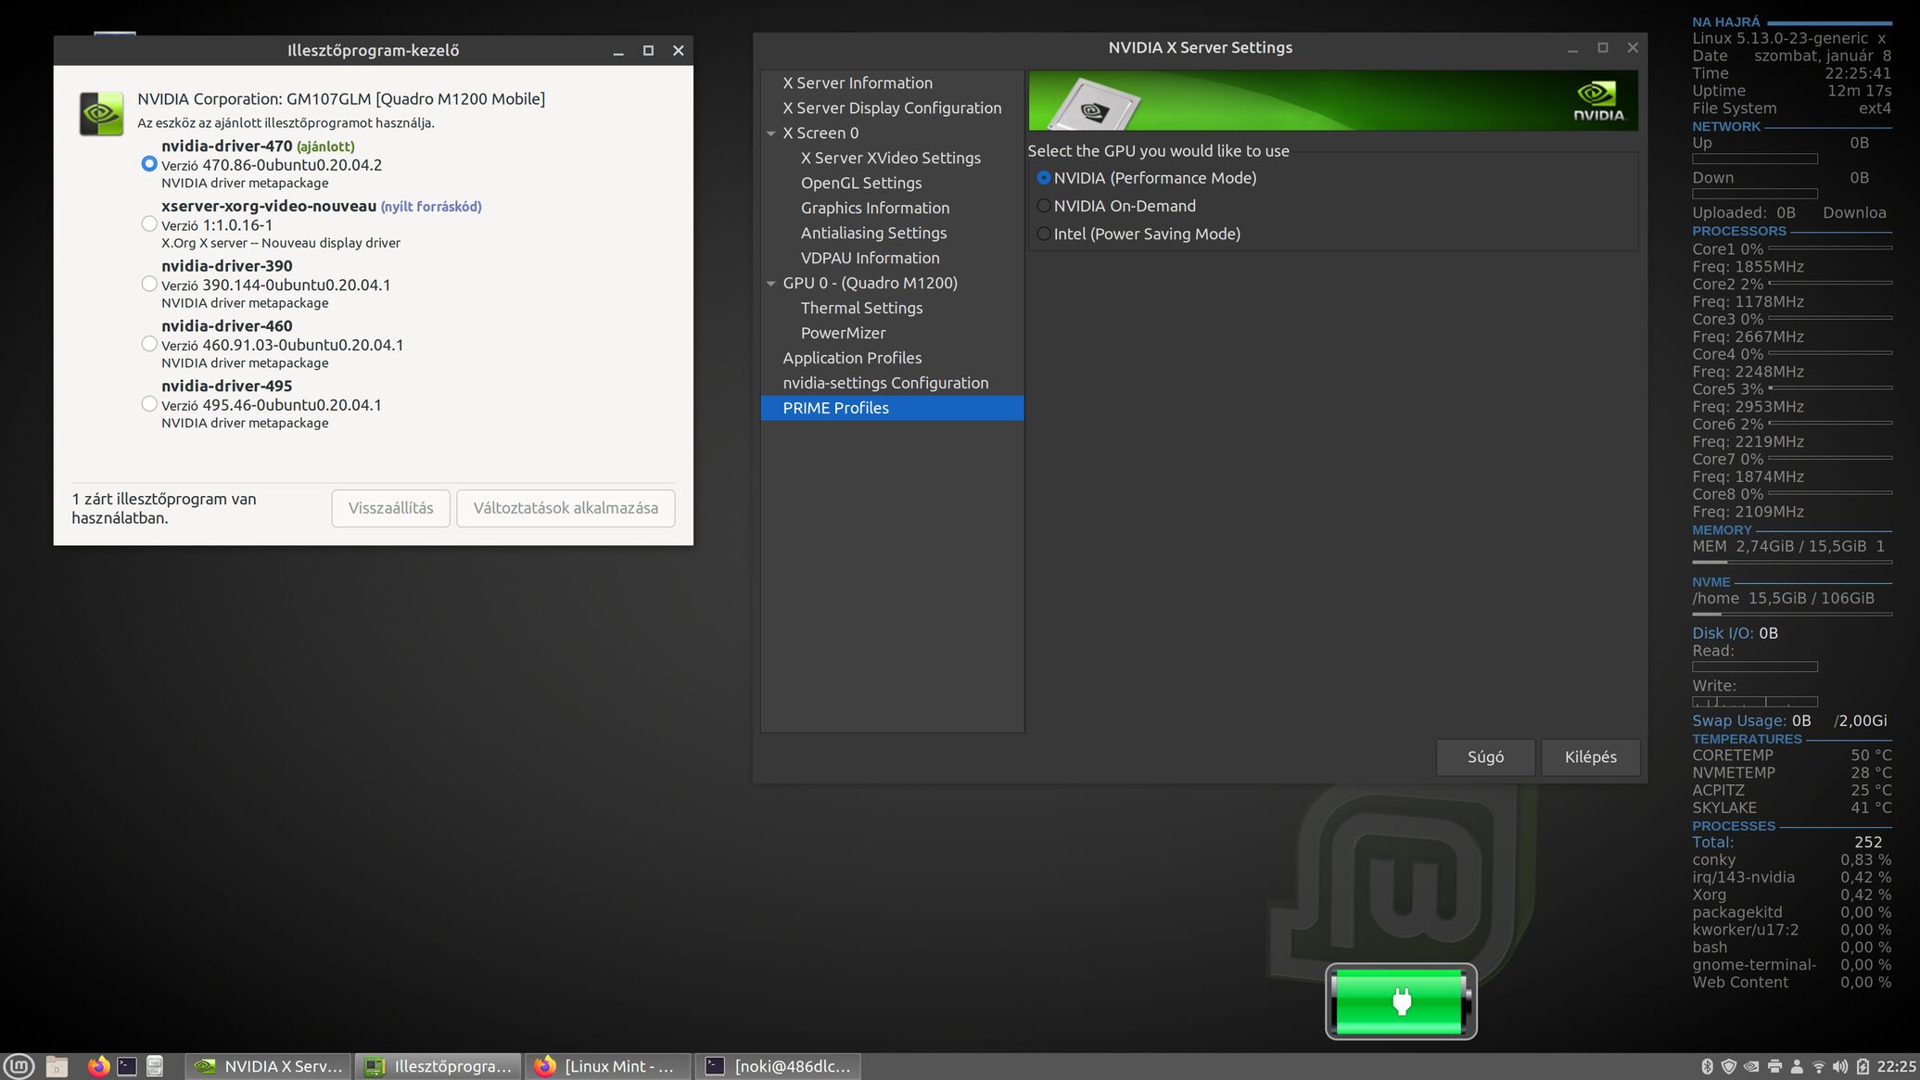Launch the terminal from the panel launcher
The height and width of the screenshot is (1080, 1920).
click(x=127, y=1066)
